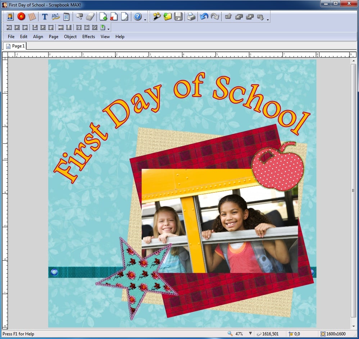The width and height of the screenshot is (359, 339).
Task: Open the View menu
Action: click(105, 37)
